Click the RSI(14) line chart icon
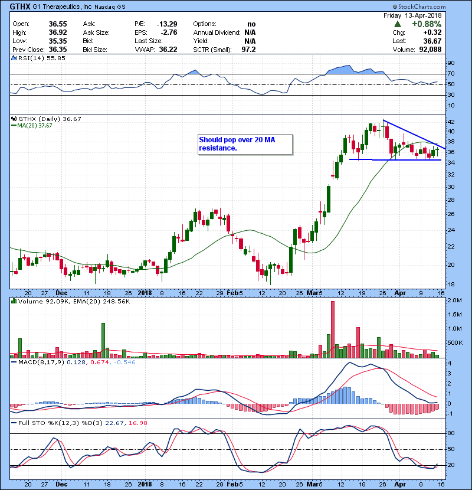This screenshot has width=472, height=490. (x=14, y=58)
